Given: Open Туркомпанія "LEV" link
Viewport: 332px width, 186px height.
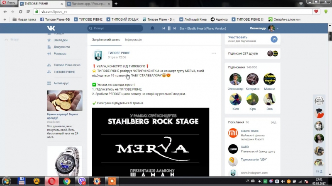Looking at the screenshot, I should [x=254, y=160].
